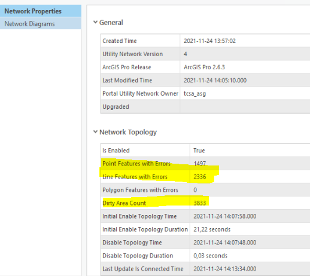
Task: Click the dirty area value 3833
Action: point(200,203)
